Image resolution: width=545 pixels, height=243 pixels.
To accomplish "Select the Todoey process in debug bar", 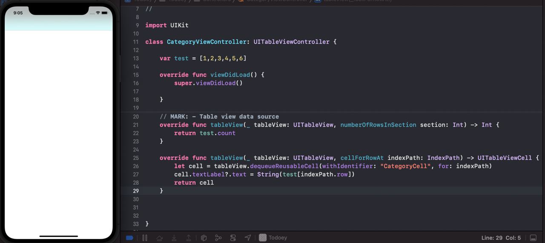I will (x=273, y=238).
